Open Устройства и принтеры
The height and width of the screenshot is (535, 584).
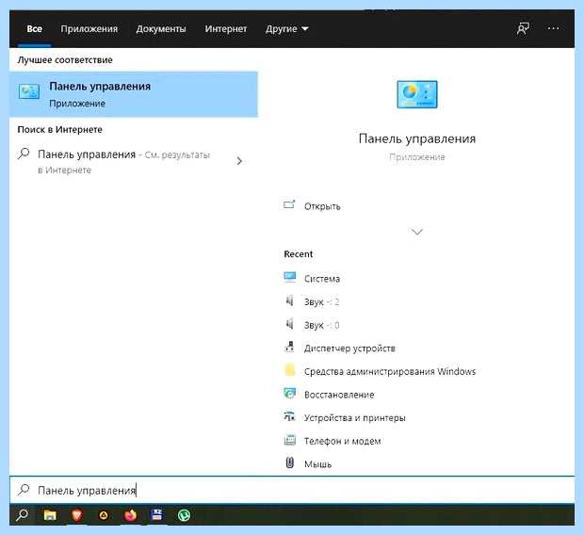[x=354, y=418]
